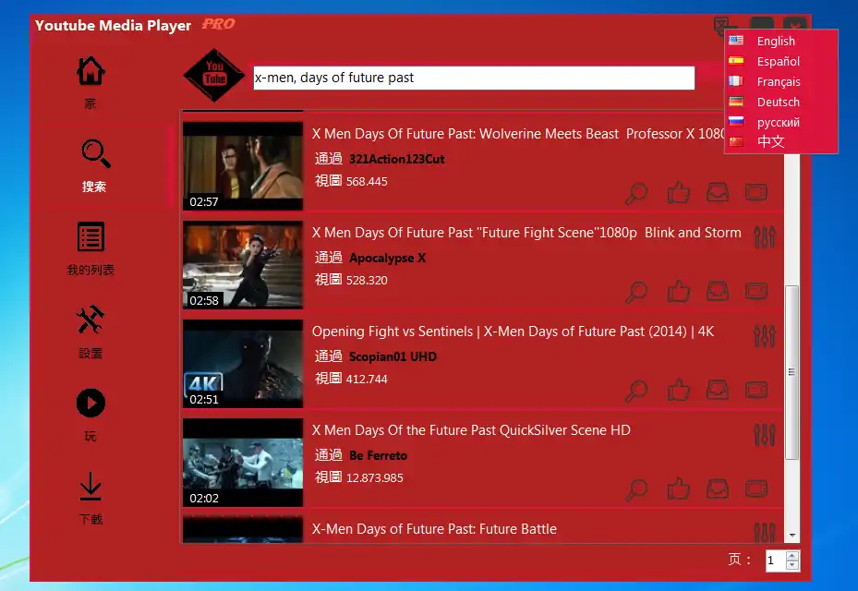Click TV screen icon on QuickSilver Scene HD row
This screenshot has width=858, height=591.
[x=756, y=489]
